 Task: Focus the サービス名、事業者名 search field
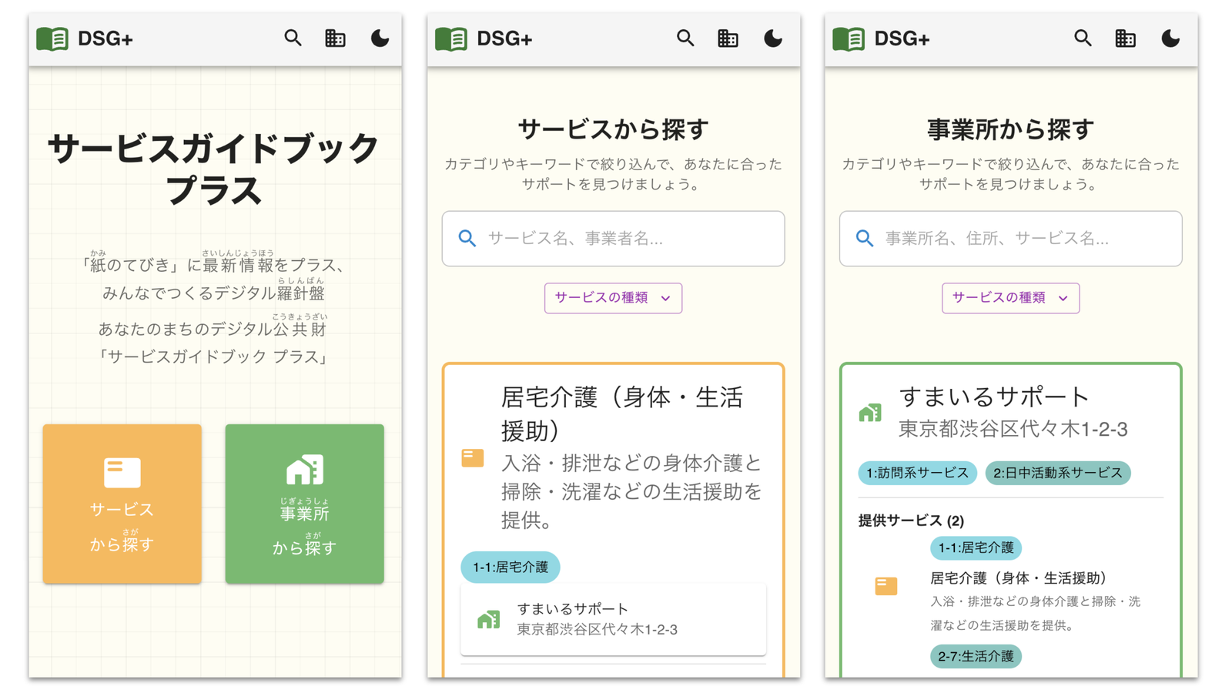coord(613,239)
